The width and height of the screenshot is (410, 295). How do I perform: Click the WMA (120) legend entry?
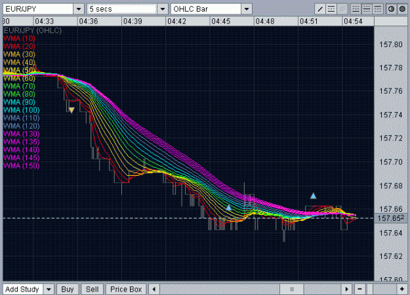22,126
